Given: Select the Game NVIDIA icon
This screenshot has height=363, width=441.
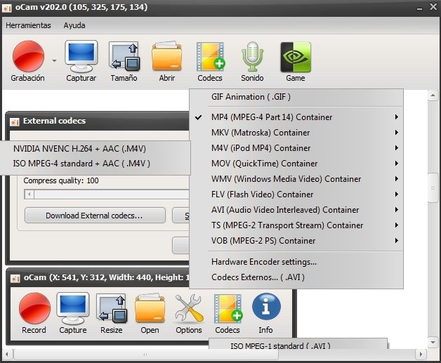Looking at the screenshot, I should [x=296, y=57].
